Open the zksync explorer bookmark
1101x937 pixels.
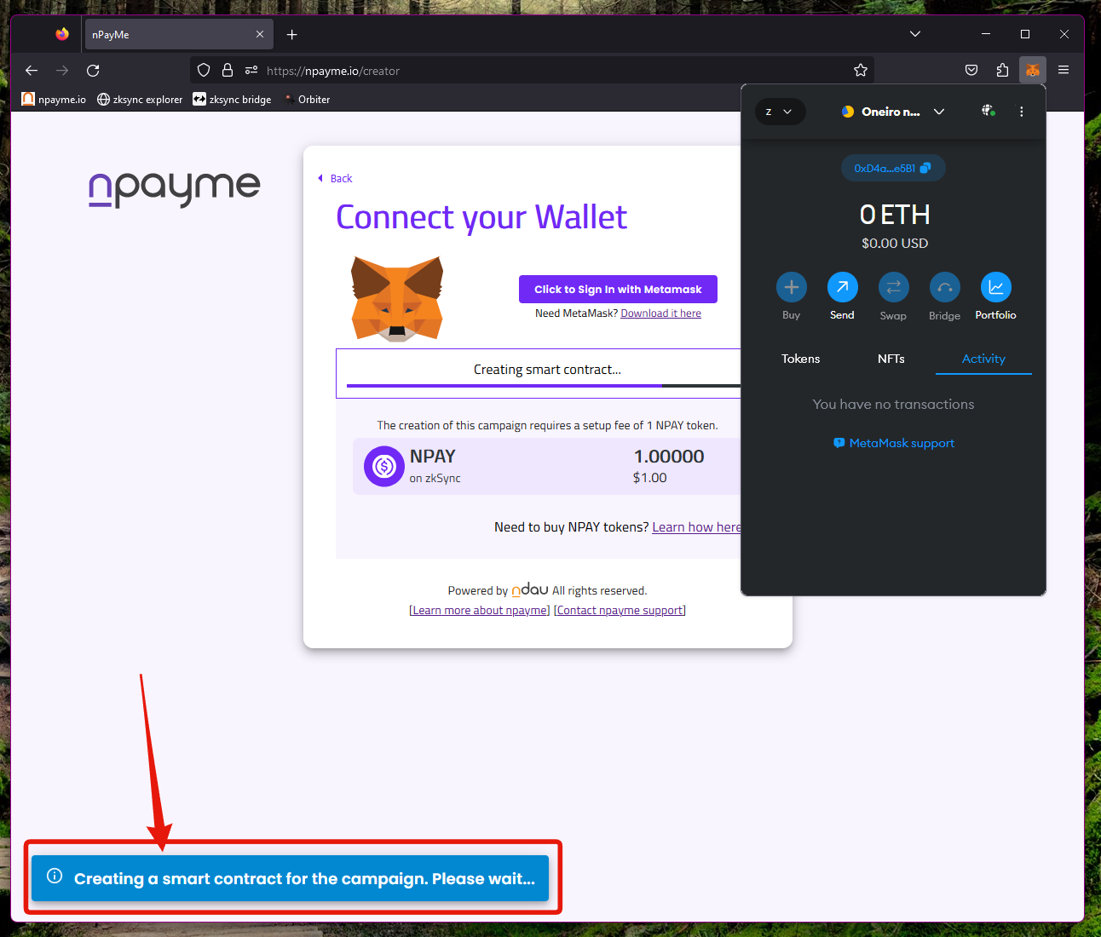pos(140,100)
